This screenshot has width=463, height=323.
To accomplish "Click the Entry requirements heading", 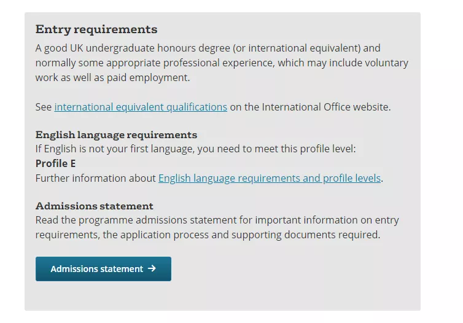I will tap(96, 29).
